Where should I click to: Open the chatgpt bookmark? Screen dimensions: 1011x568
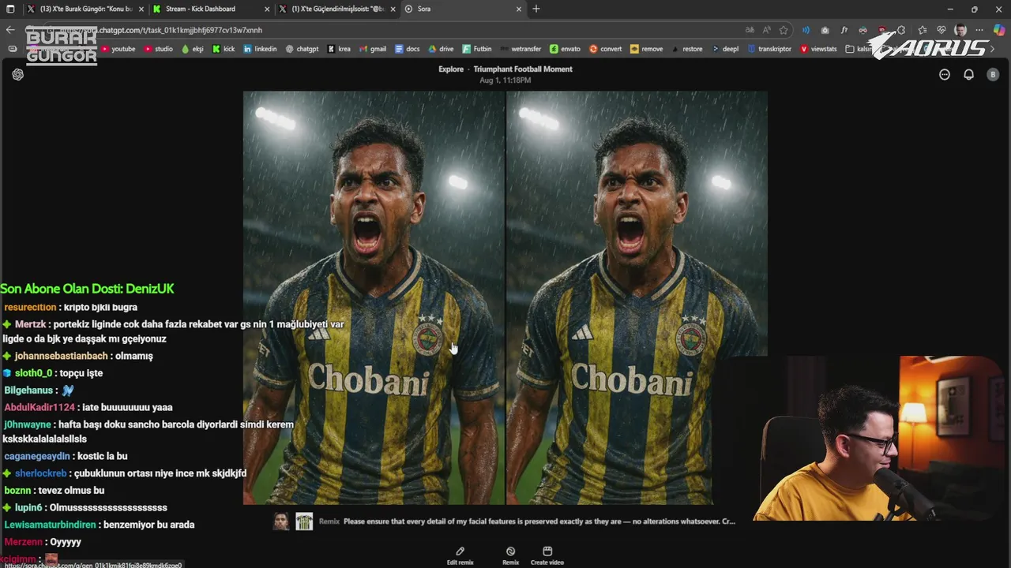click(x=302, y=49)
